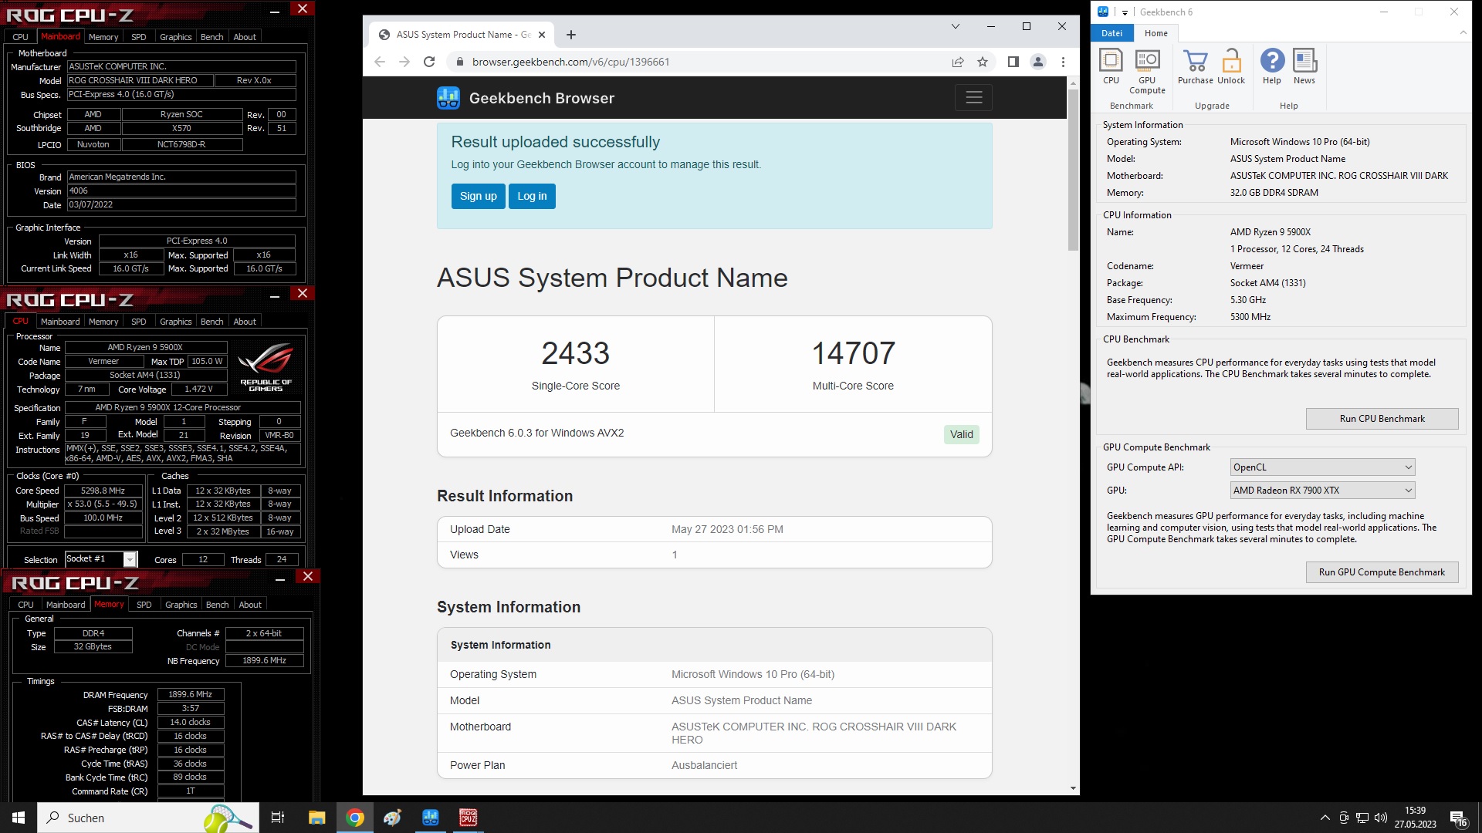Screen dimensions: 1482x833
Task: Click the scrollbar down arrow in Chrome
Action: 1073,788
